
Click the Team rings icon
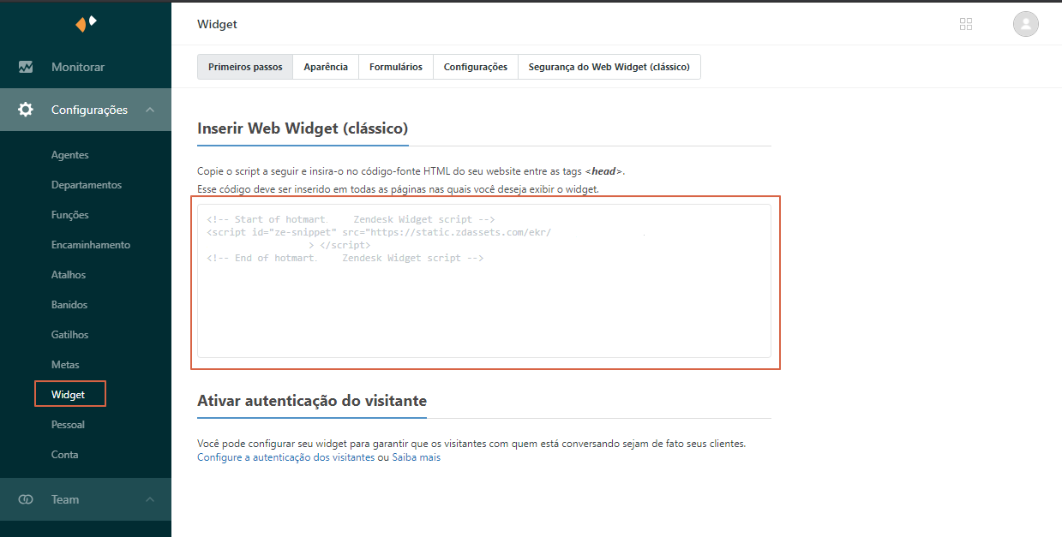26,499
